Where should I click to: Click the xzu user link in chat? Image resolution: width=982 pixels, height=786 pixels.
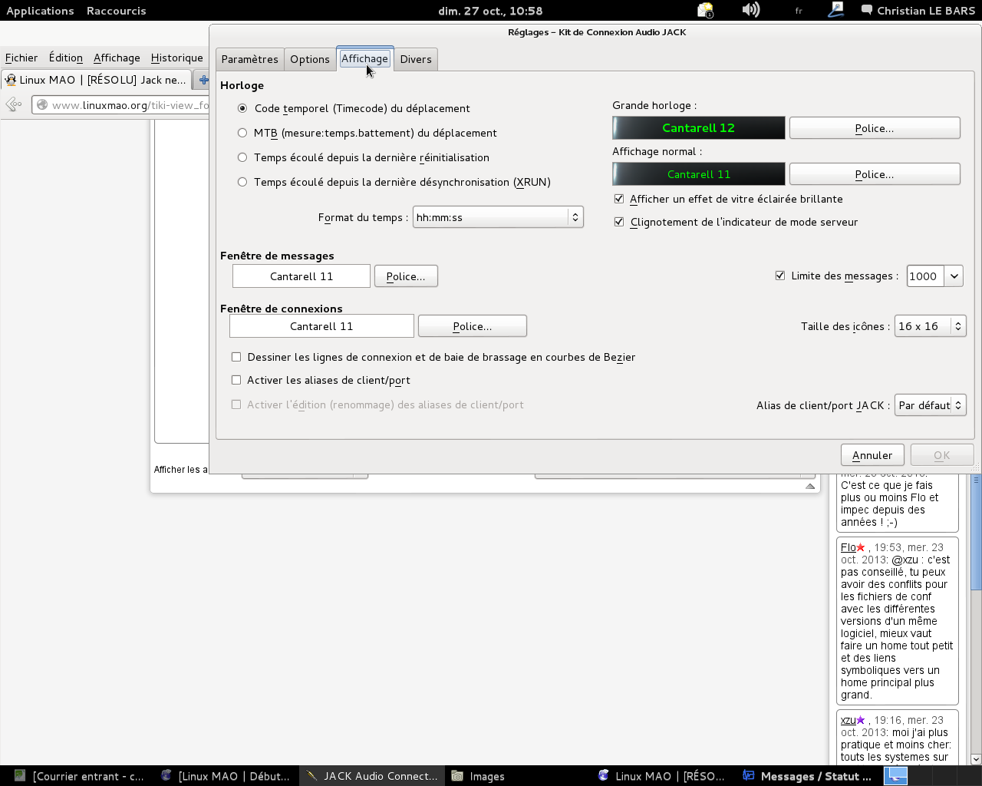(x=849, y=720)
